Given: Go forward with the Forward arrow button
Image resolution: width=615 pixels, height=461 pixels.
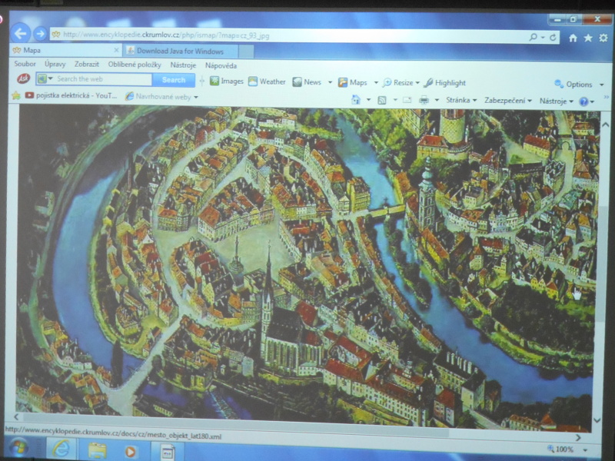Looking at the screenshot, I should pos(40,34).
